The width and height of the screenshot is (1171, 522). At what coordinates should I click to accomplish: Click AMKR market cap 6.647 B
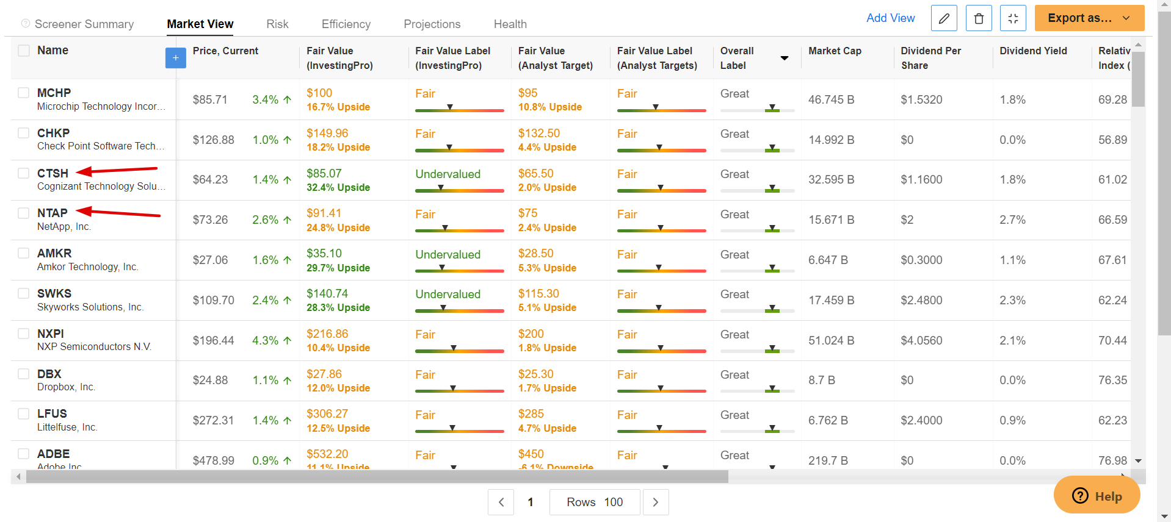[828, 260]
